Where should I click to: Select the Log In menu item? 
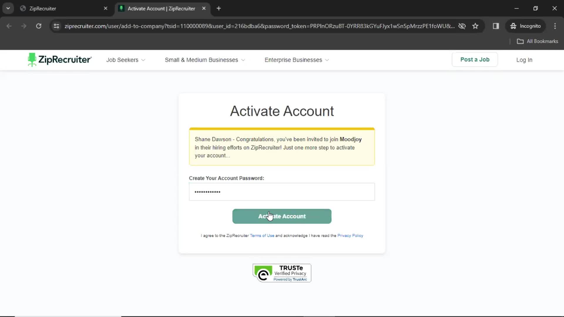click(x=524, y=60)
